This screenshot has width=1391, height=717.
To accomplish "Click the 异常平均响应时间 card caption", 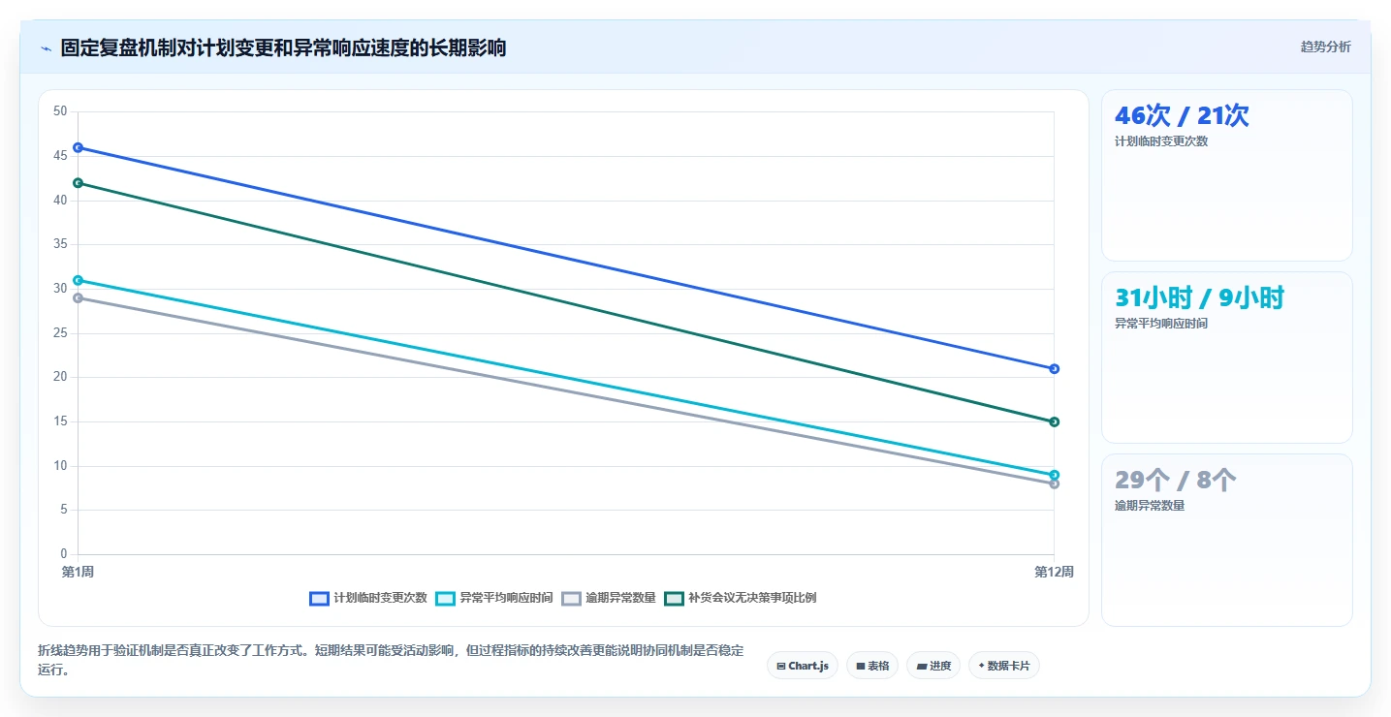I will click(x=1161, y=324).
